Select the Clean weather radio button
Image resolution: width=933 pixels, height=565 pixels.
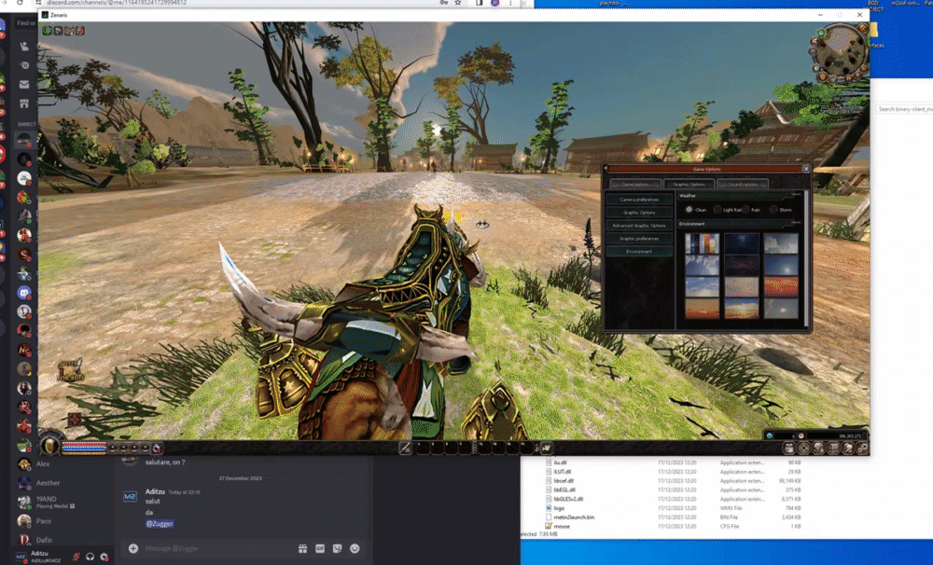coord(689,210)
